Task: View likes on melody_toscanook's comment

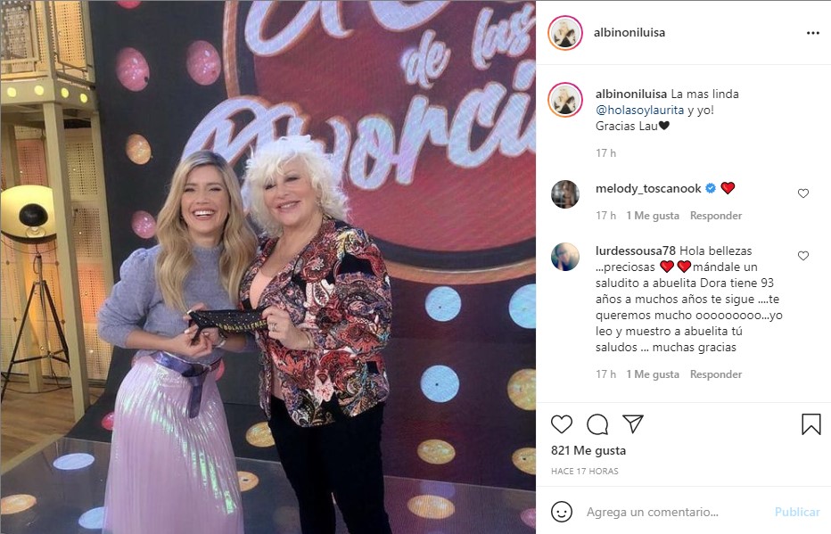Action: (x=653, y=216)
